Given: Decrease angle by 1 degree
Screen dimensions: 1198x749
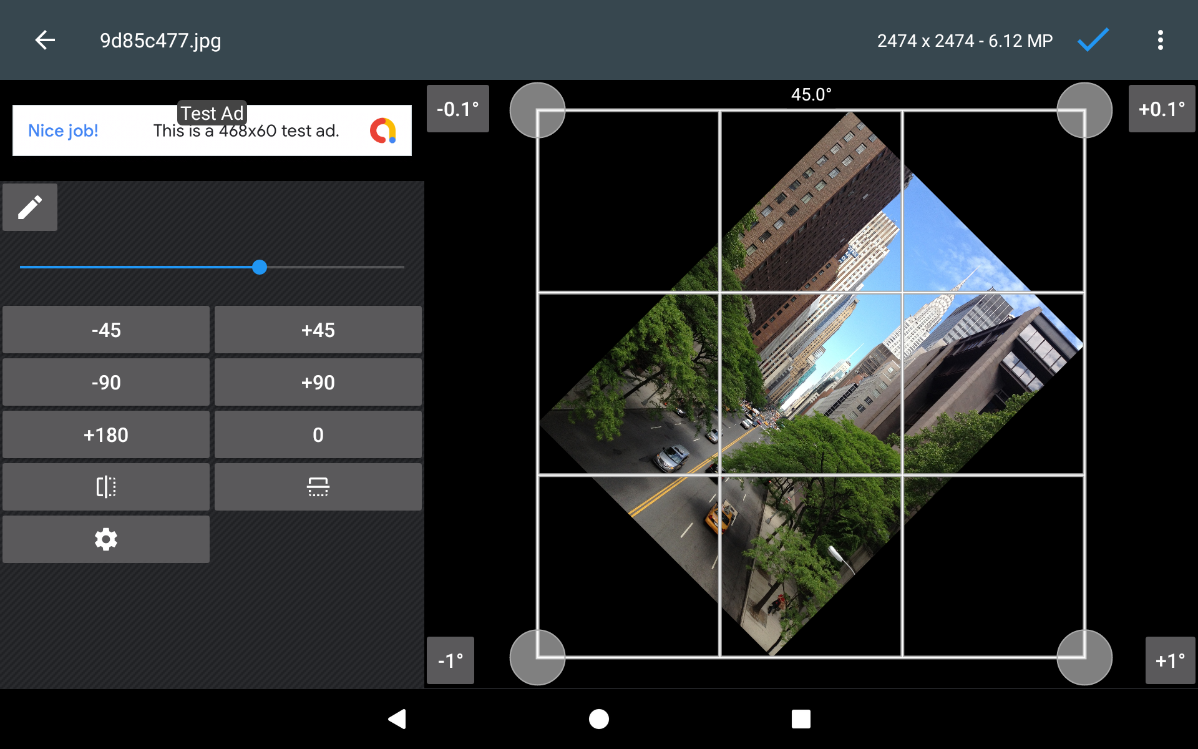Looking at the screenshot, I should (450, 660).
